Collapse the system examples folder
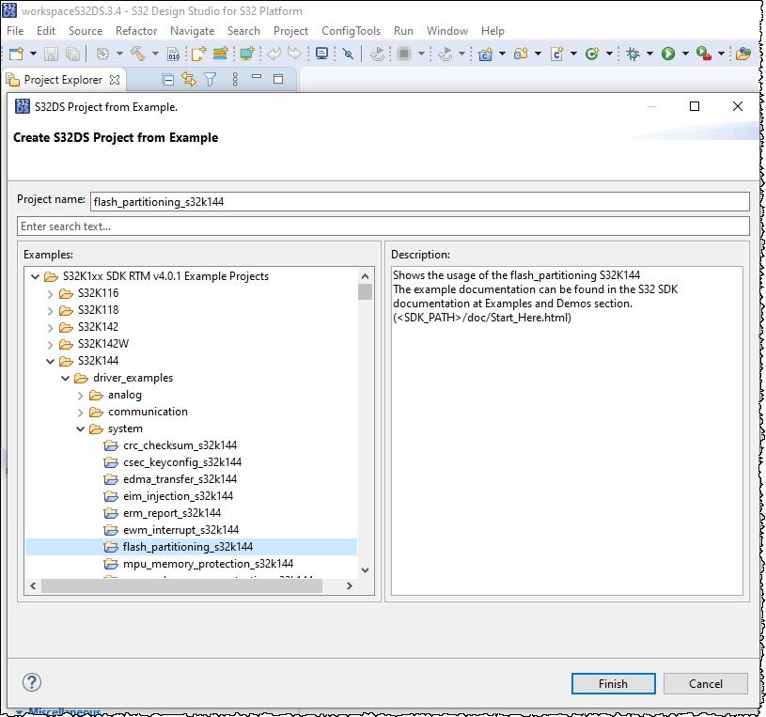This screenshot has height=717, width=766. pyautogui.click(x=81, y=429)
